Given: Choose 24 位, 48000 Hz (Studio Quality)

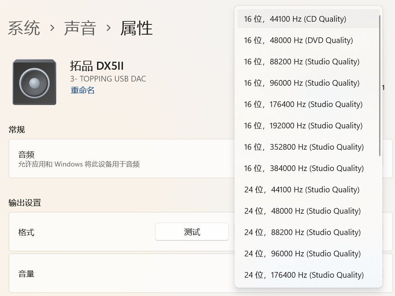Looking at the screenshot, I should [x=308, y=211].
